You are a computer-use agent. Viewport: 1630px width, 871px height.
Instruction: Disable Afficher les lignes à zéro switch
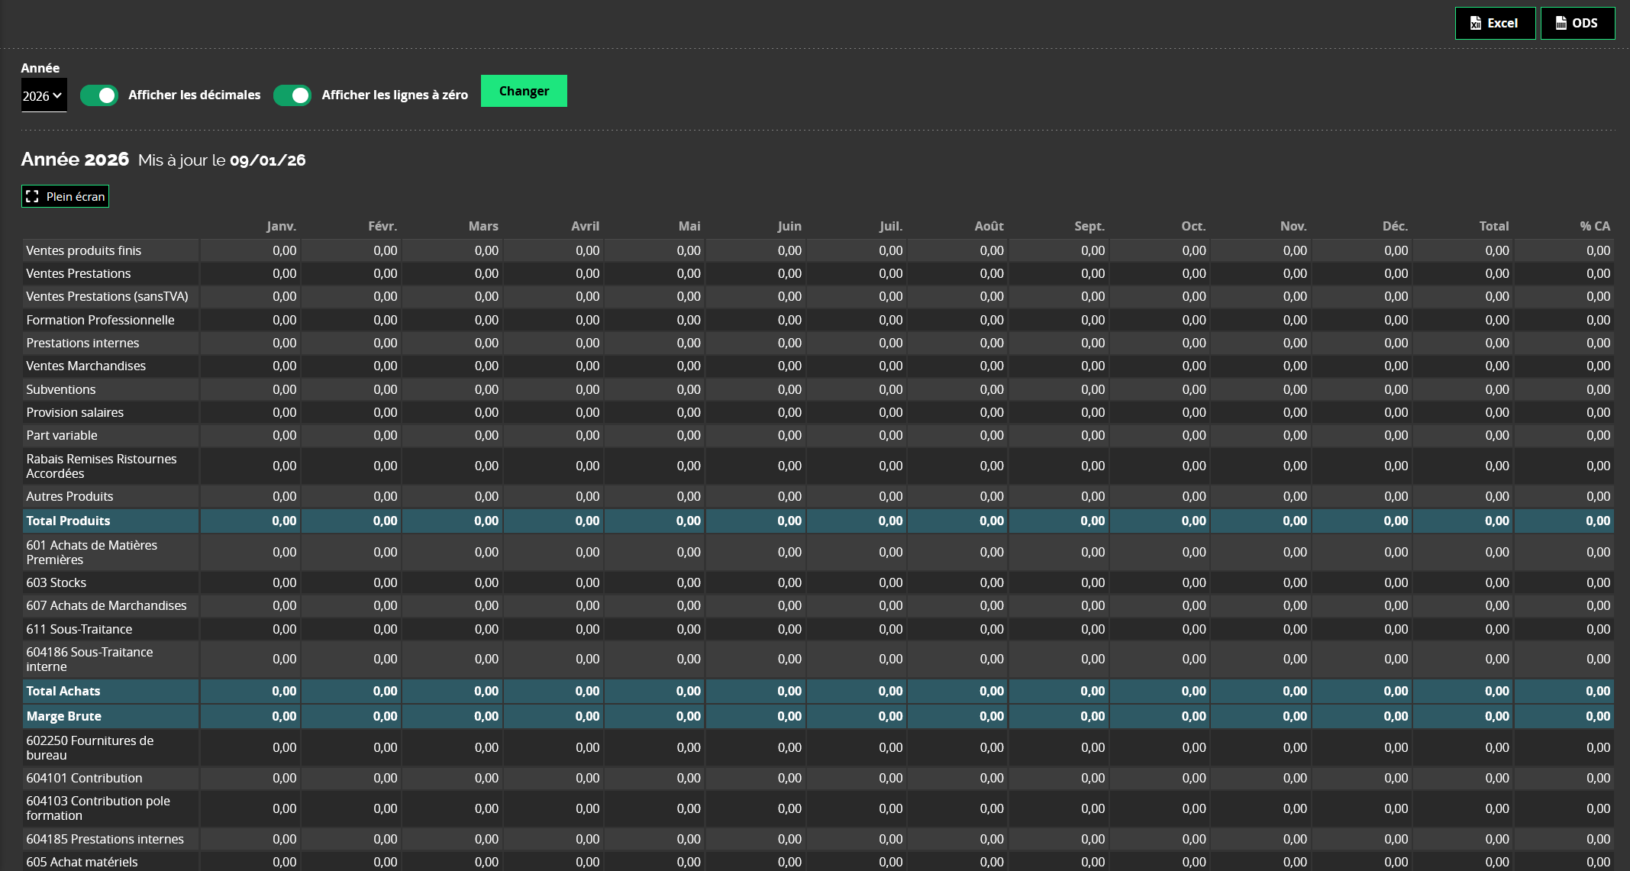(292, 95)
